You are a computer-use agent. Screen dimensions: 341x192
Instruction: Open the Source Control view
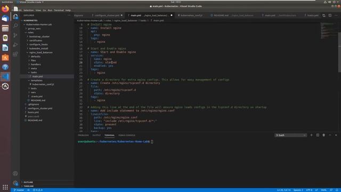[15, 35]
